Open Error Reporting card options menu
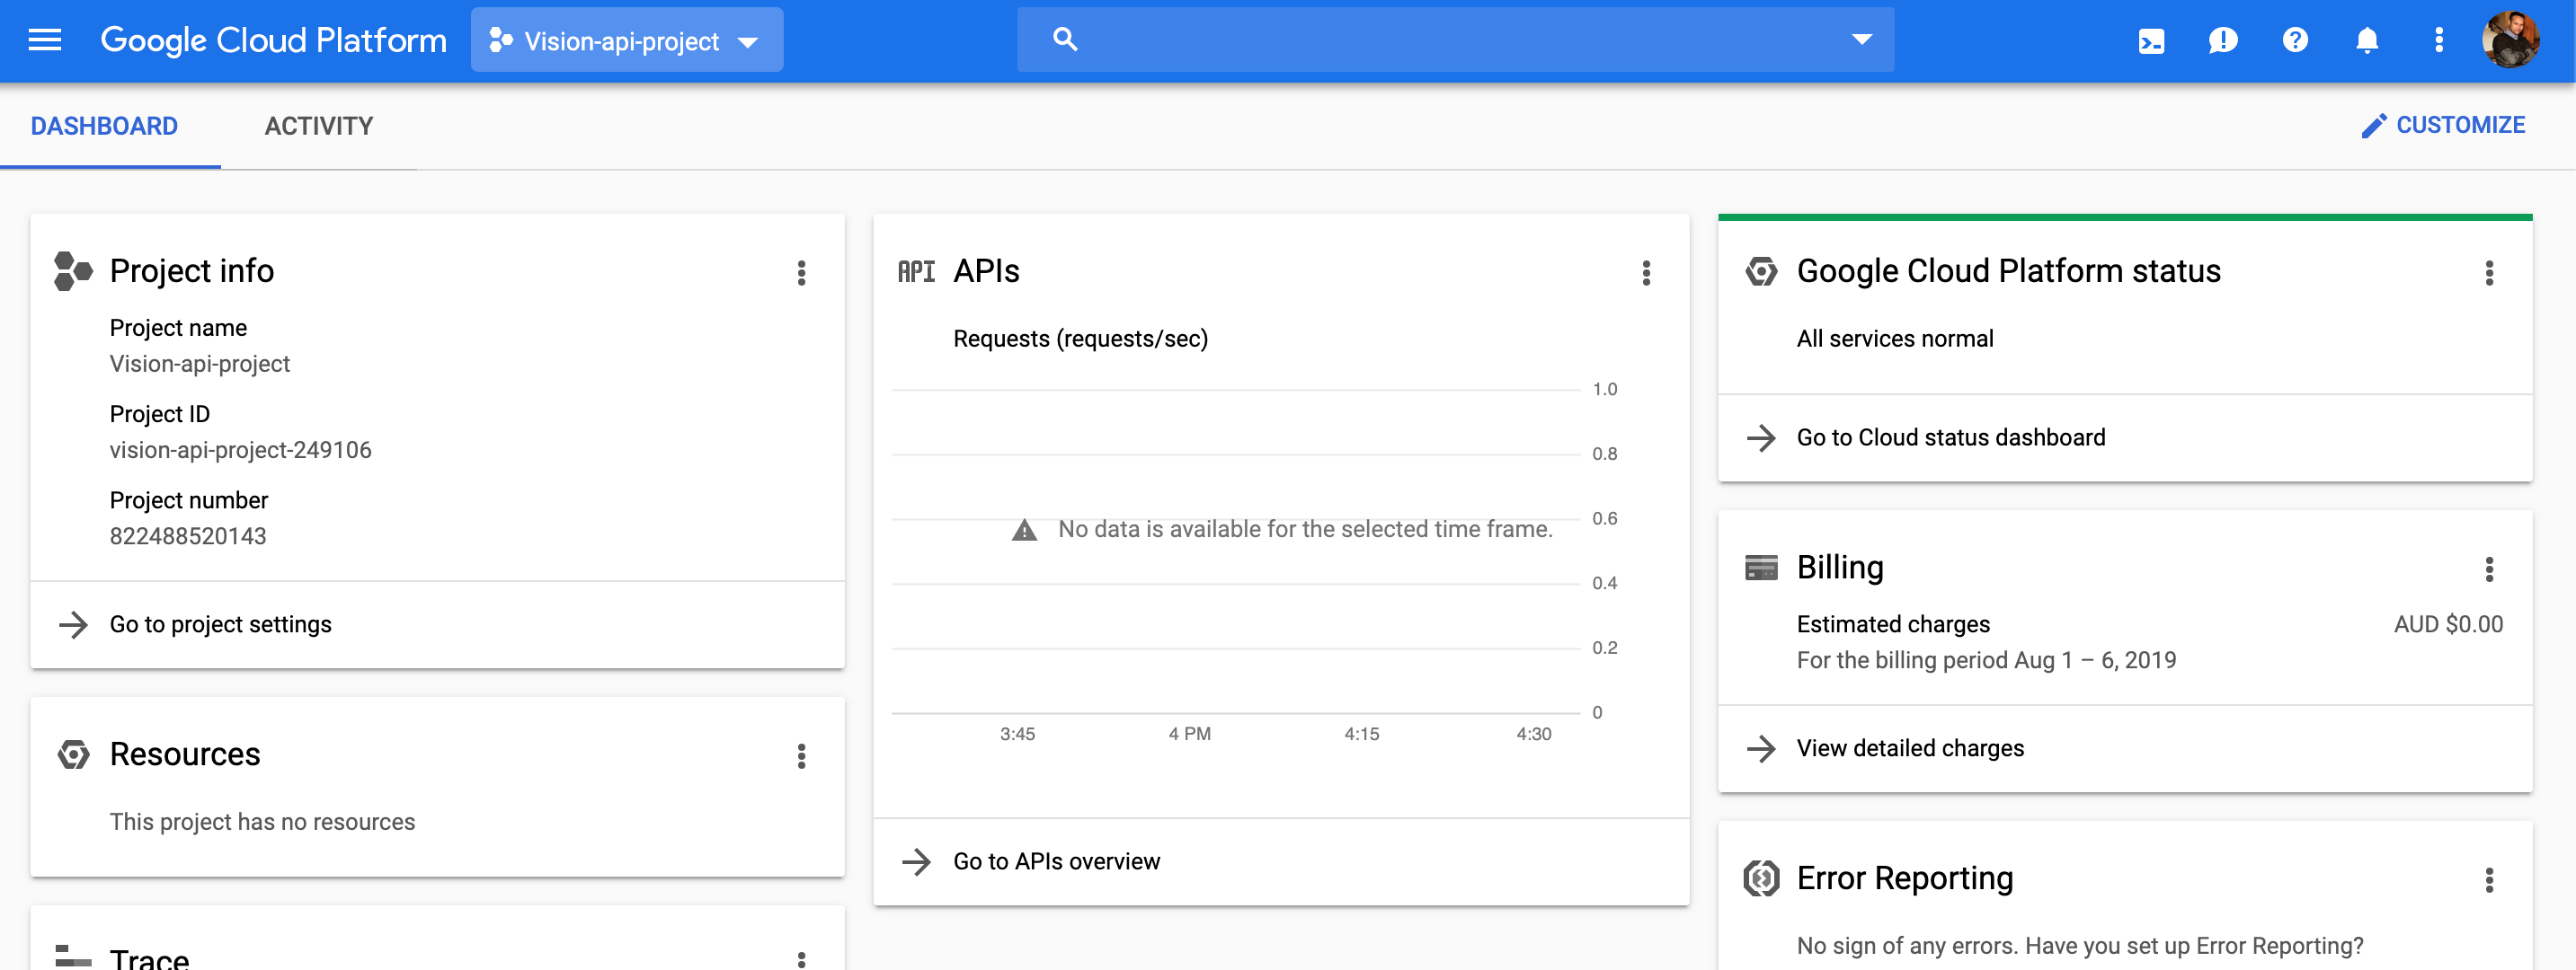 coord(2489,880)
